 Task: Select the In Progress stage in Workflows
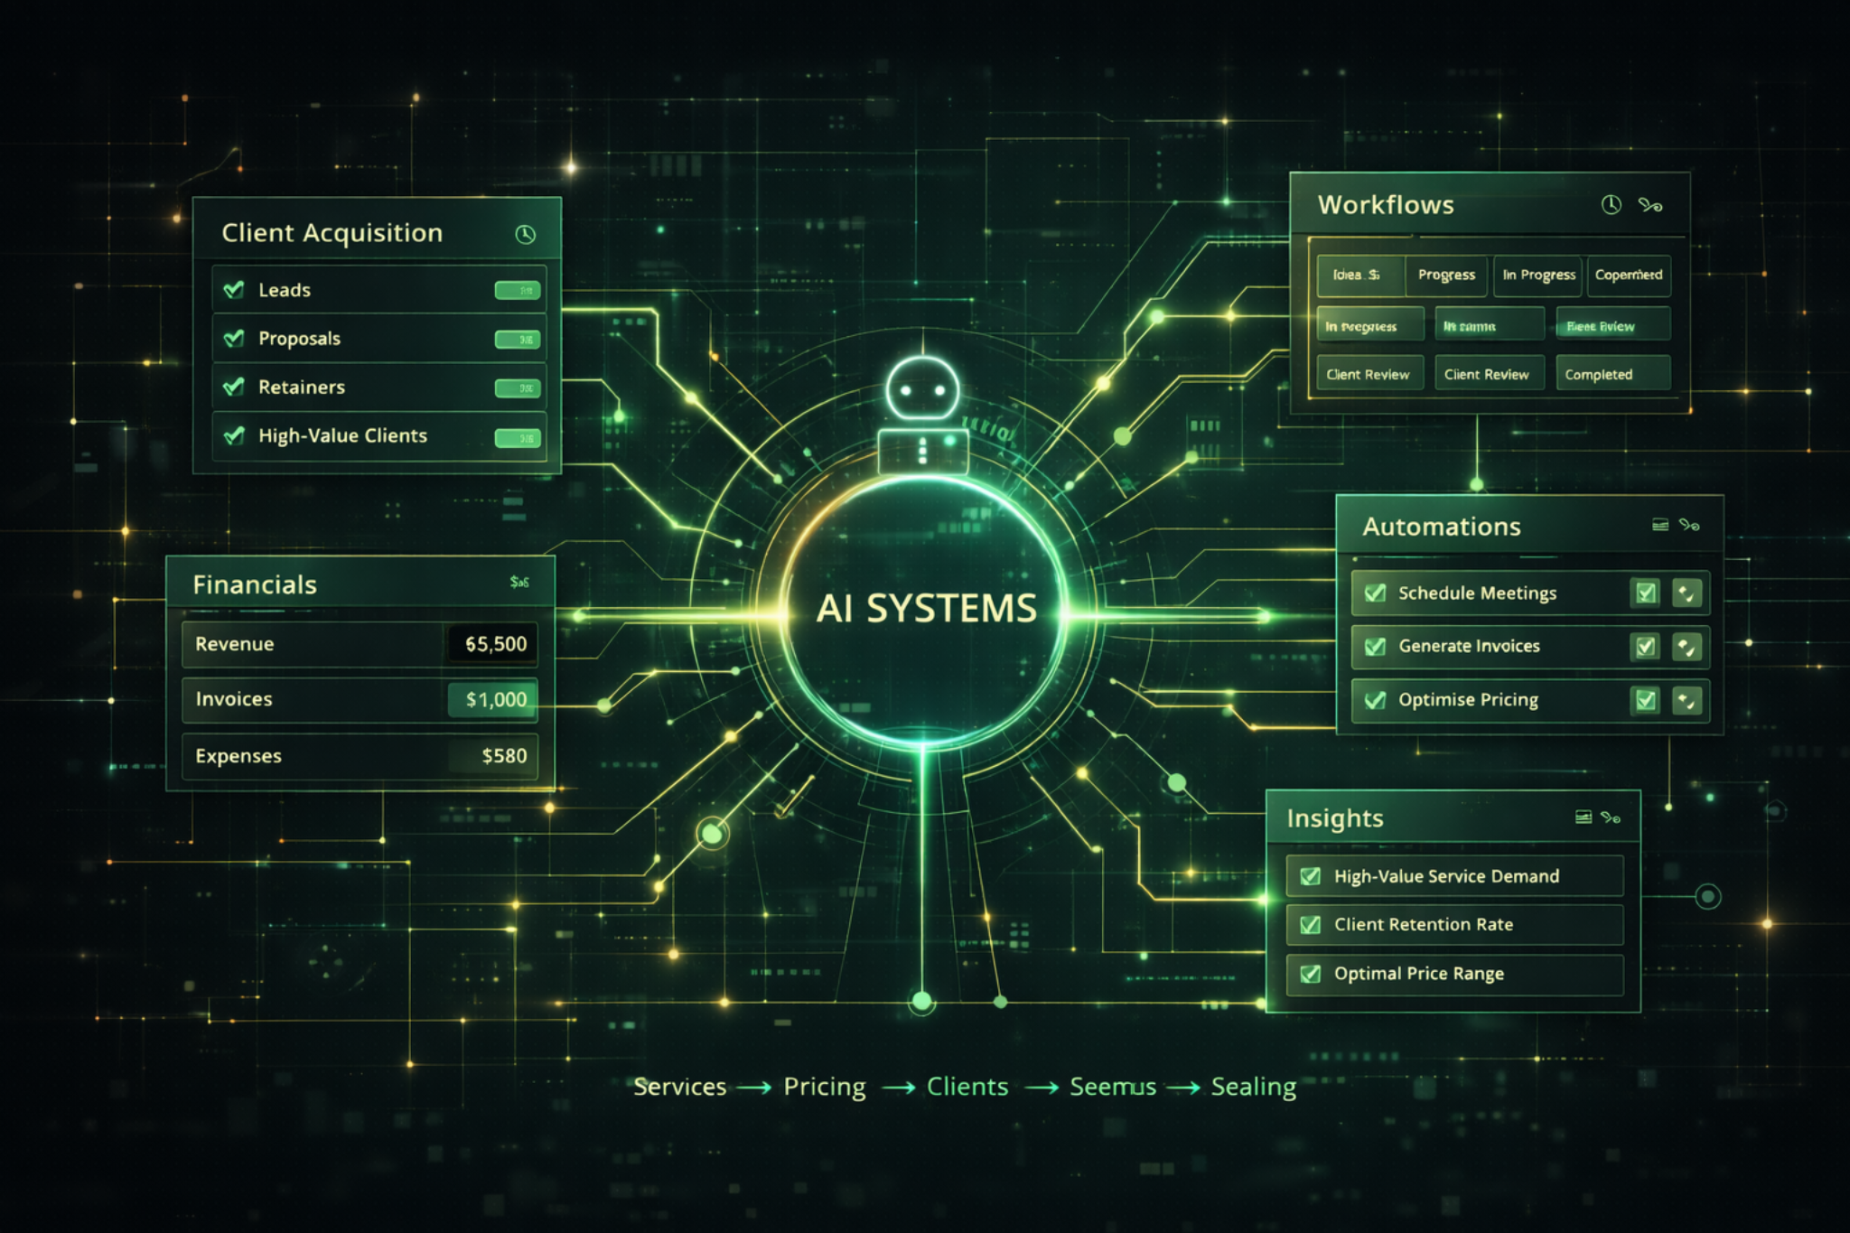click(1537, 276)
